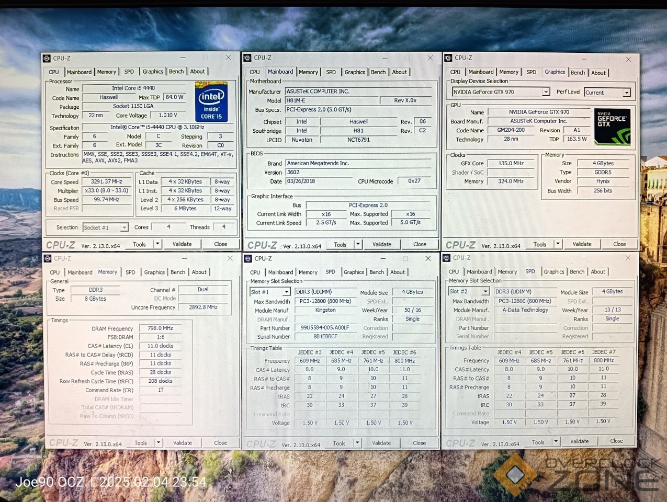This screenshot has width=667, height=502.
Task: Click the CPU-Z title bar icon in the Mainboard window
Action: [x=248, y=58]
